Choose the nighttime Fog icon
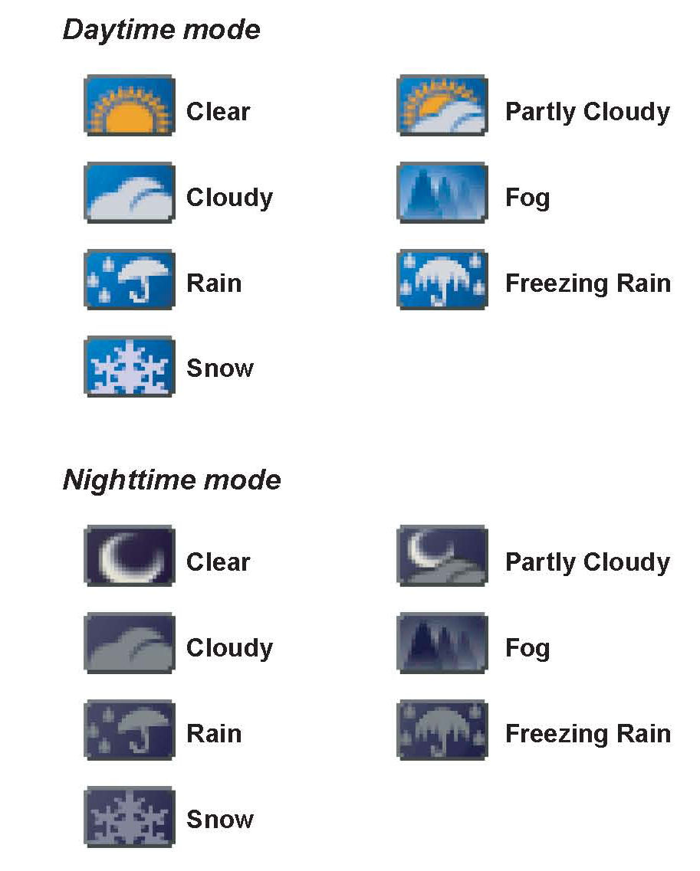 coord(442,643)
